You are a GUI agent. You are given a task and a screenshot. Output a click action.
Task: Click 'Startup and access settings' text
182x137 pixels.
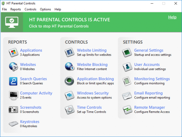pos(153,55)
